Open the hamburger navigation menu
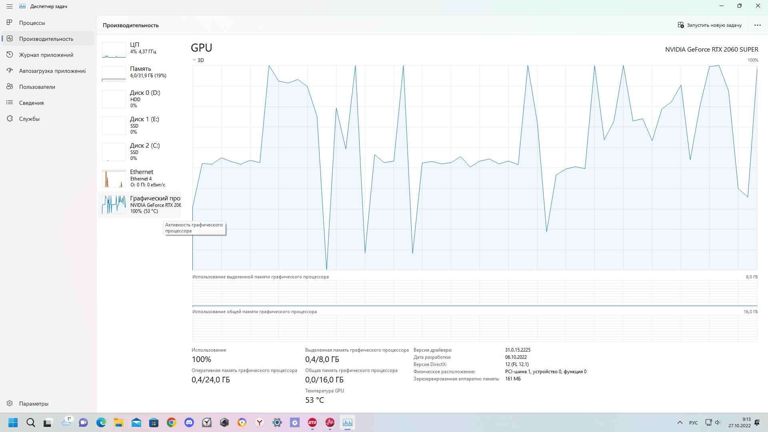768x432 pixels. pos(10,6)
